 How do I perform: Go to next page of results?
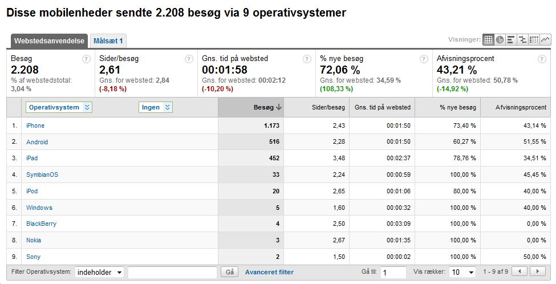click(537, 272)
